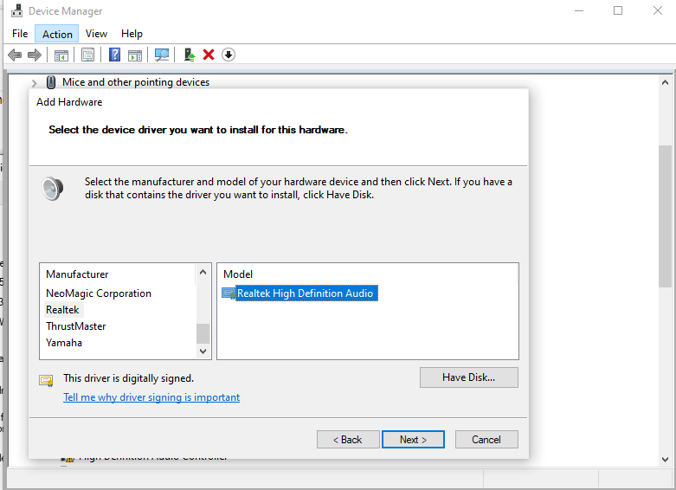Click the mouse icon beside Mice and pointing devices
Screen dimensions: 676x490
pos(51,82)
